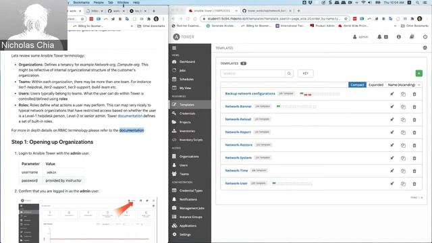Delete the Backup network configurations template
This screenshot has height=243, width=432.
tap(414, 94)
